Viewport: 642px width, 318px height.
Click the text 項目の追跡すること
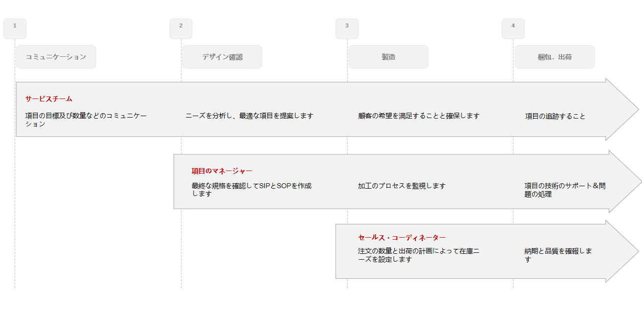point(555,117)
